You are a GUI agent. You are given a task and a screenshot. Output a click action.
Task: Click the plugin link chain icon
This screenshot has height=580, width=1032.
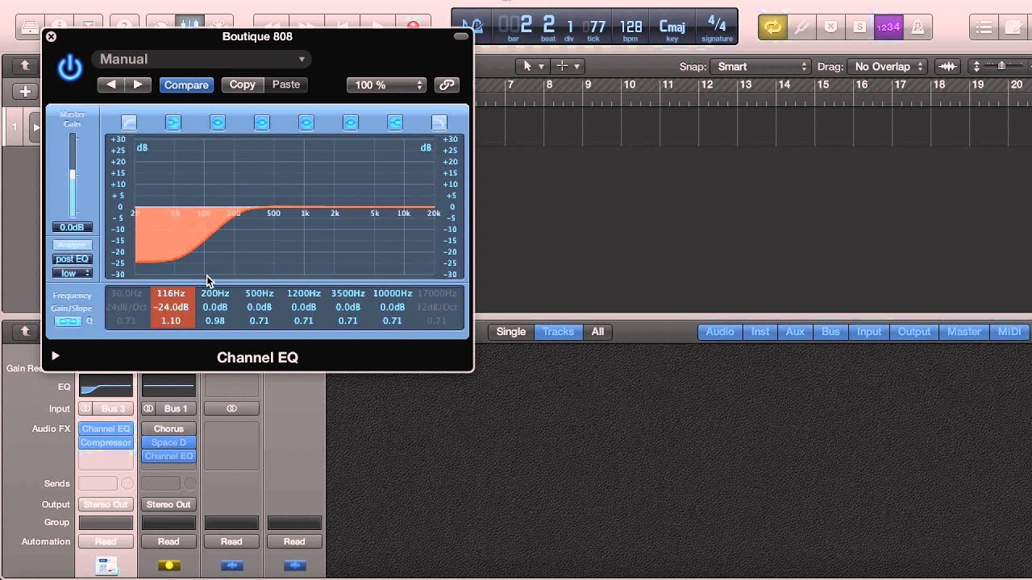447,85
